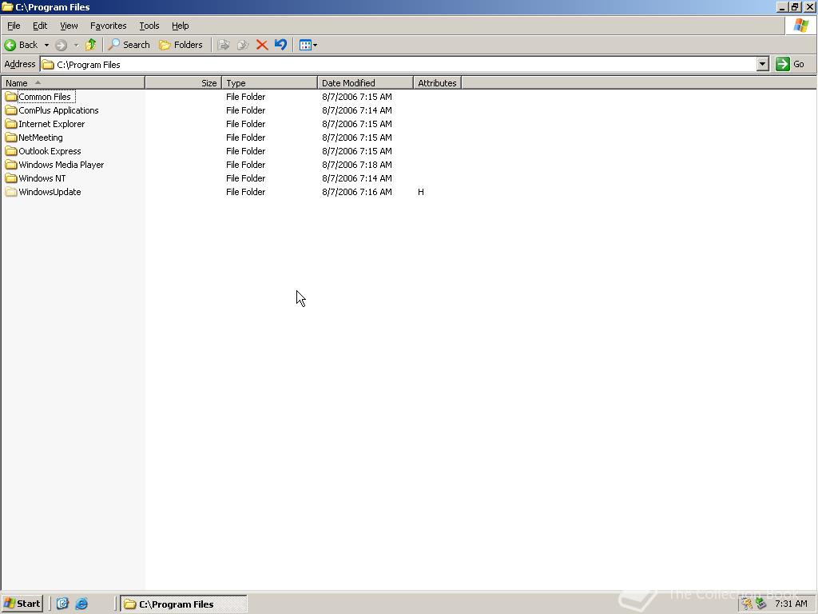Select the Windows Media Player folder icon
This screenshot has height=614, width=818.
11,165
